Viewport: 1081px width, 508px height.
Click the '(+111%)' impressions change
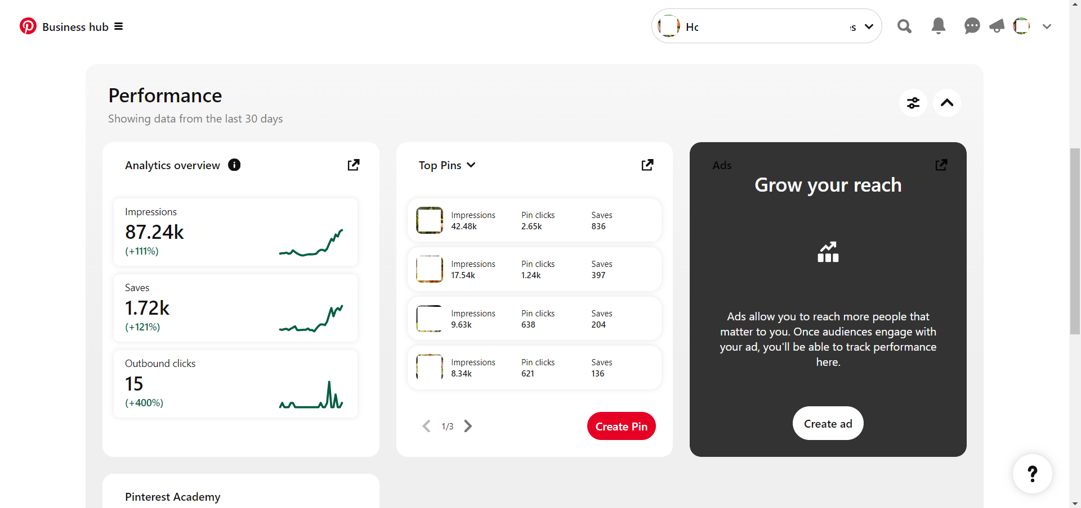click(142, 251)
